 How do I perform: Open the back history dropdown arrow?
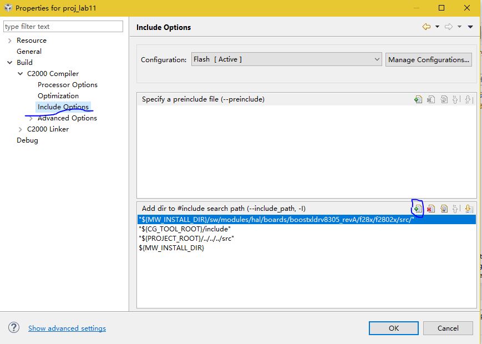(x=437, y=27)
